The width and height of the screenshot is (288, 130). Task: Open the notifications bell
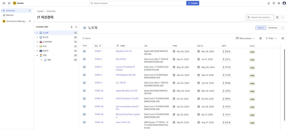coord(269,3)
